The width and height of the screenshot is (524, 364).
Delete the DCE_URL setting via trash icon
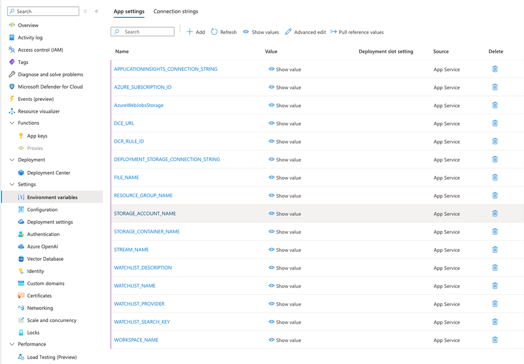495,123
